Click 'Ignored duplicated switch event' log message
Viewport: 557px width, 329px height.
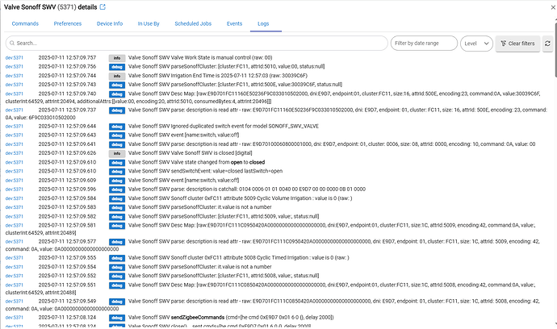tap(224, 126)
